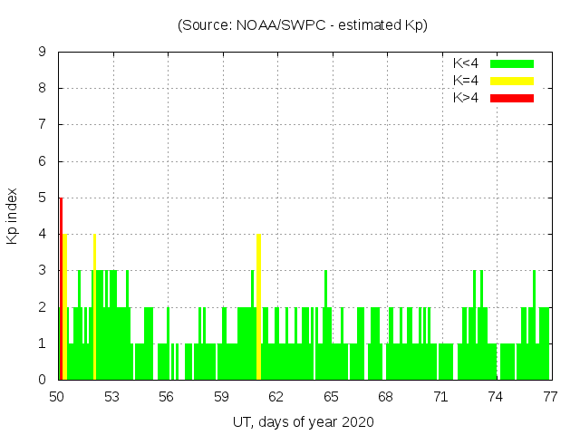Click the x-axis tick label 65
Screen dimensions: 580x435
(x=331, y=397)
